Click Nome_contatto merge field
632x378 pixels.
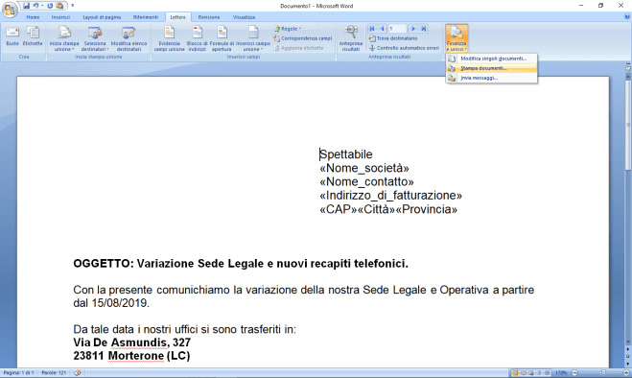366,182
